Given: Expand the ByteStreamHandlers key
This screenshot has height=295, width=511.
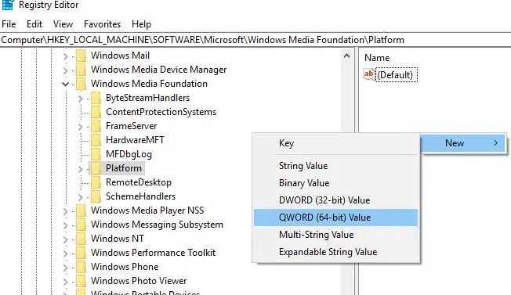Looking at the screenshot, I should (81, 99).
